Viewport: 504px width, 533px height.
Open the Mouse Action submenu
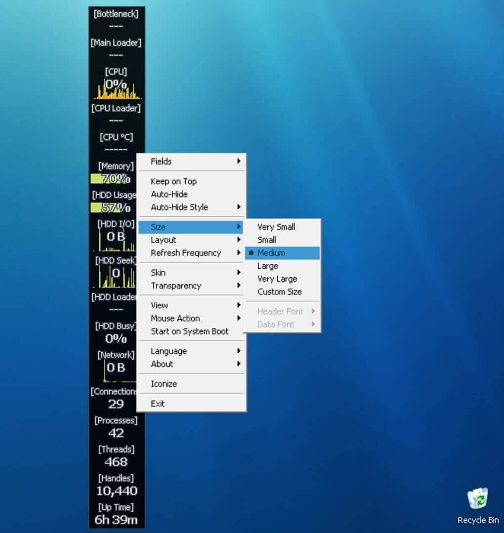[174, 318]
